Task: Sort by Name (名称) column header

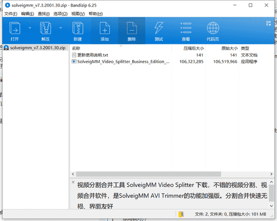Action: pos(76,48)
